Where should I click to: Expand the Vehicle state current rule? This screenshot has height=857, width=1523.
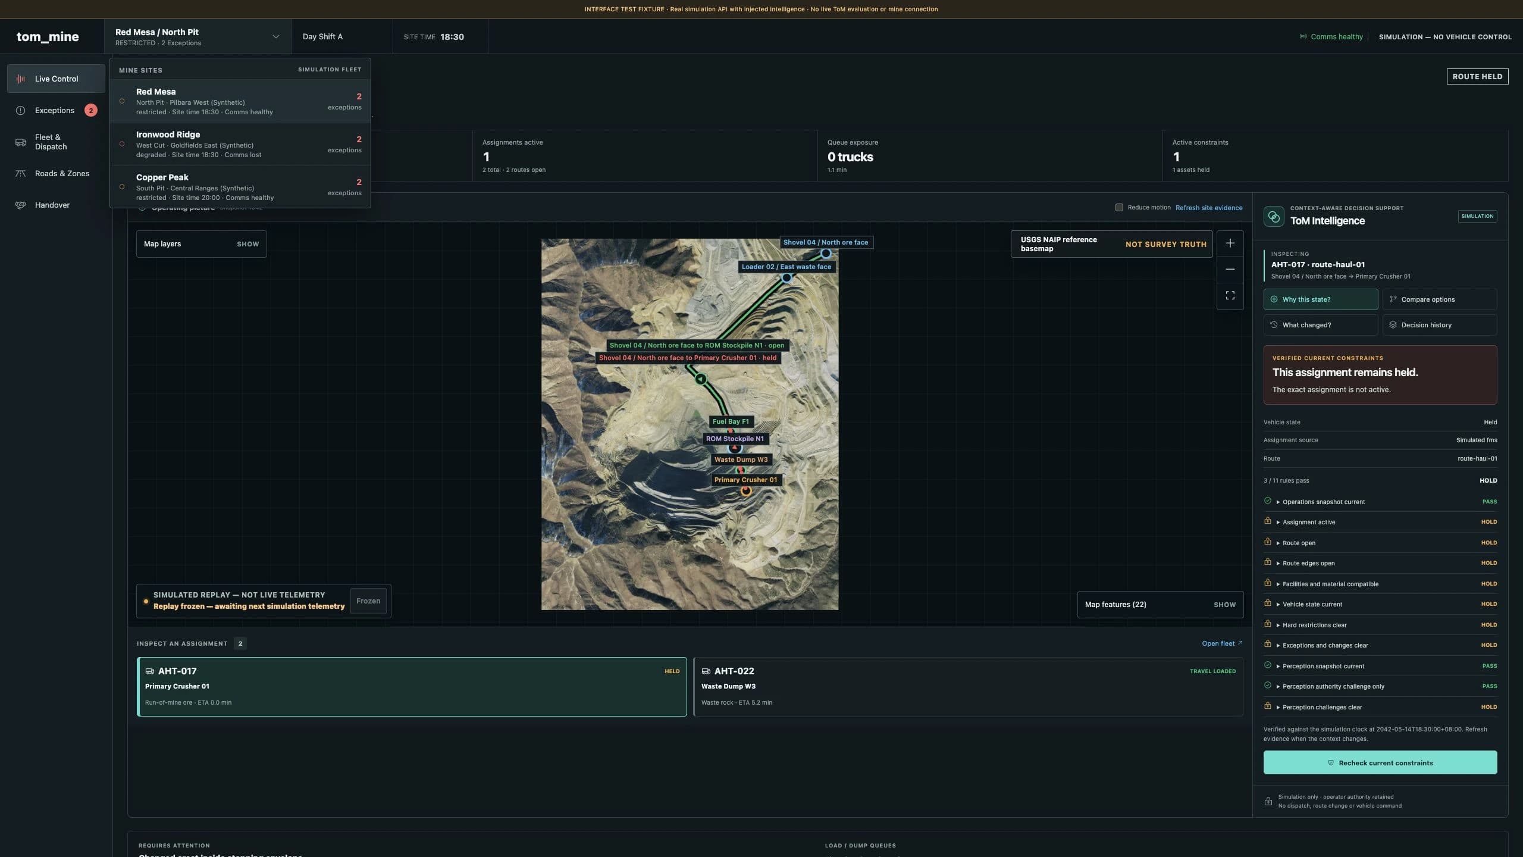pyautogui.click(x=1380, y=604)
